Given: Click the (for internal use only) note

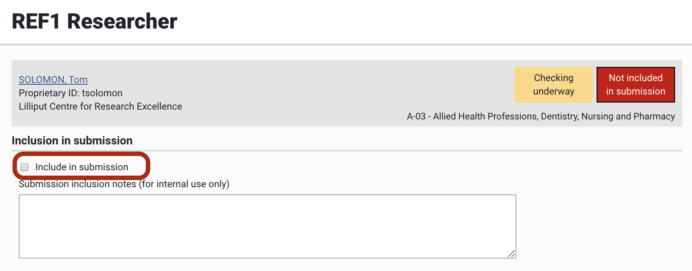Looking at the screenshot, I should (x=184, y=184).
